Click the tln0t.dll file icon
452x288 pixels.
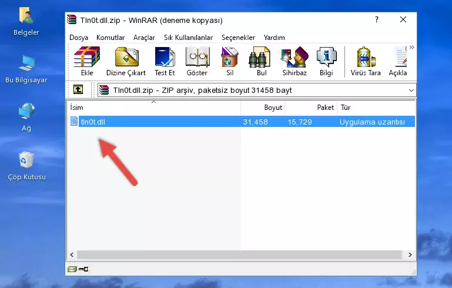coord(74,121)
